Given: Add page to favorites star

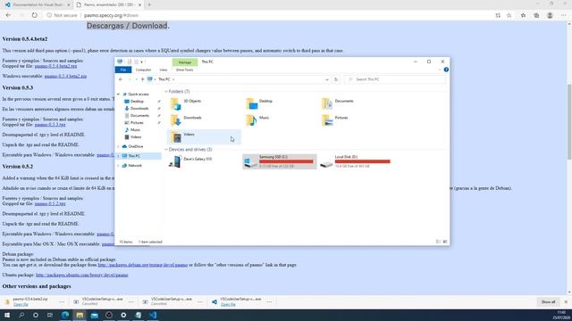Looking at the screenshot, I should pos(509,15).
